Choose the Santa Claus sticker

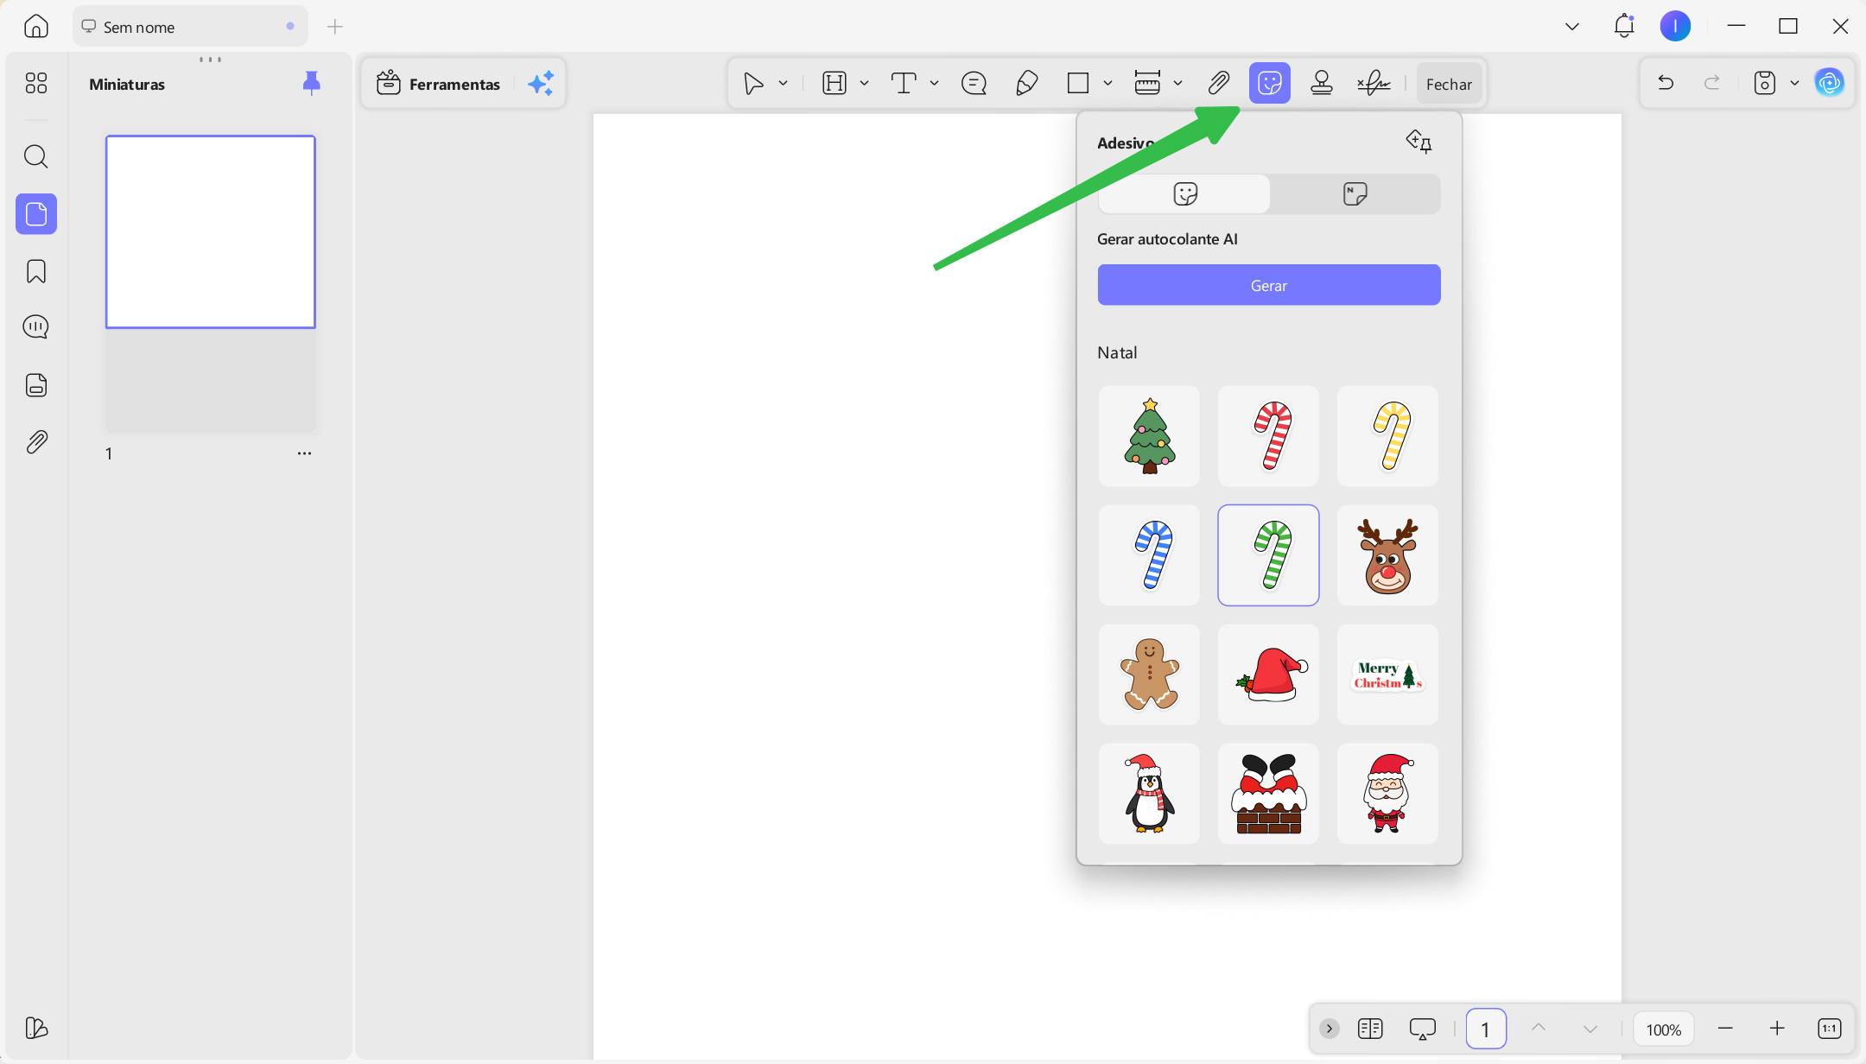1387,794
